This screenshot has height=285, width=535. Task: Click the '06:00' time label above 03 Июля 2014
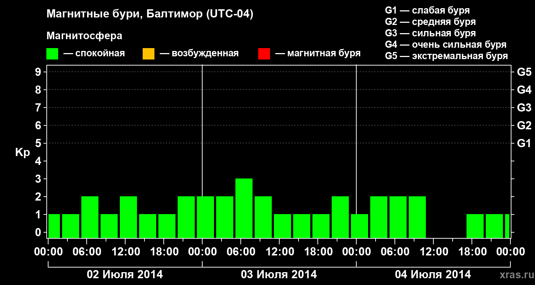pyautogui.click(x=241, y=252)
